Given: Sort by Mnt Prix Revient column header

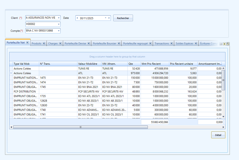Looking at the screenshot, I should 151,64.
